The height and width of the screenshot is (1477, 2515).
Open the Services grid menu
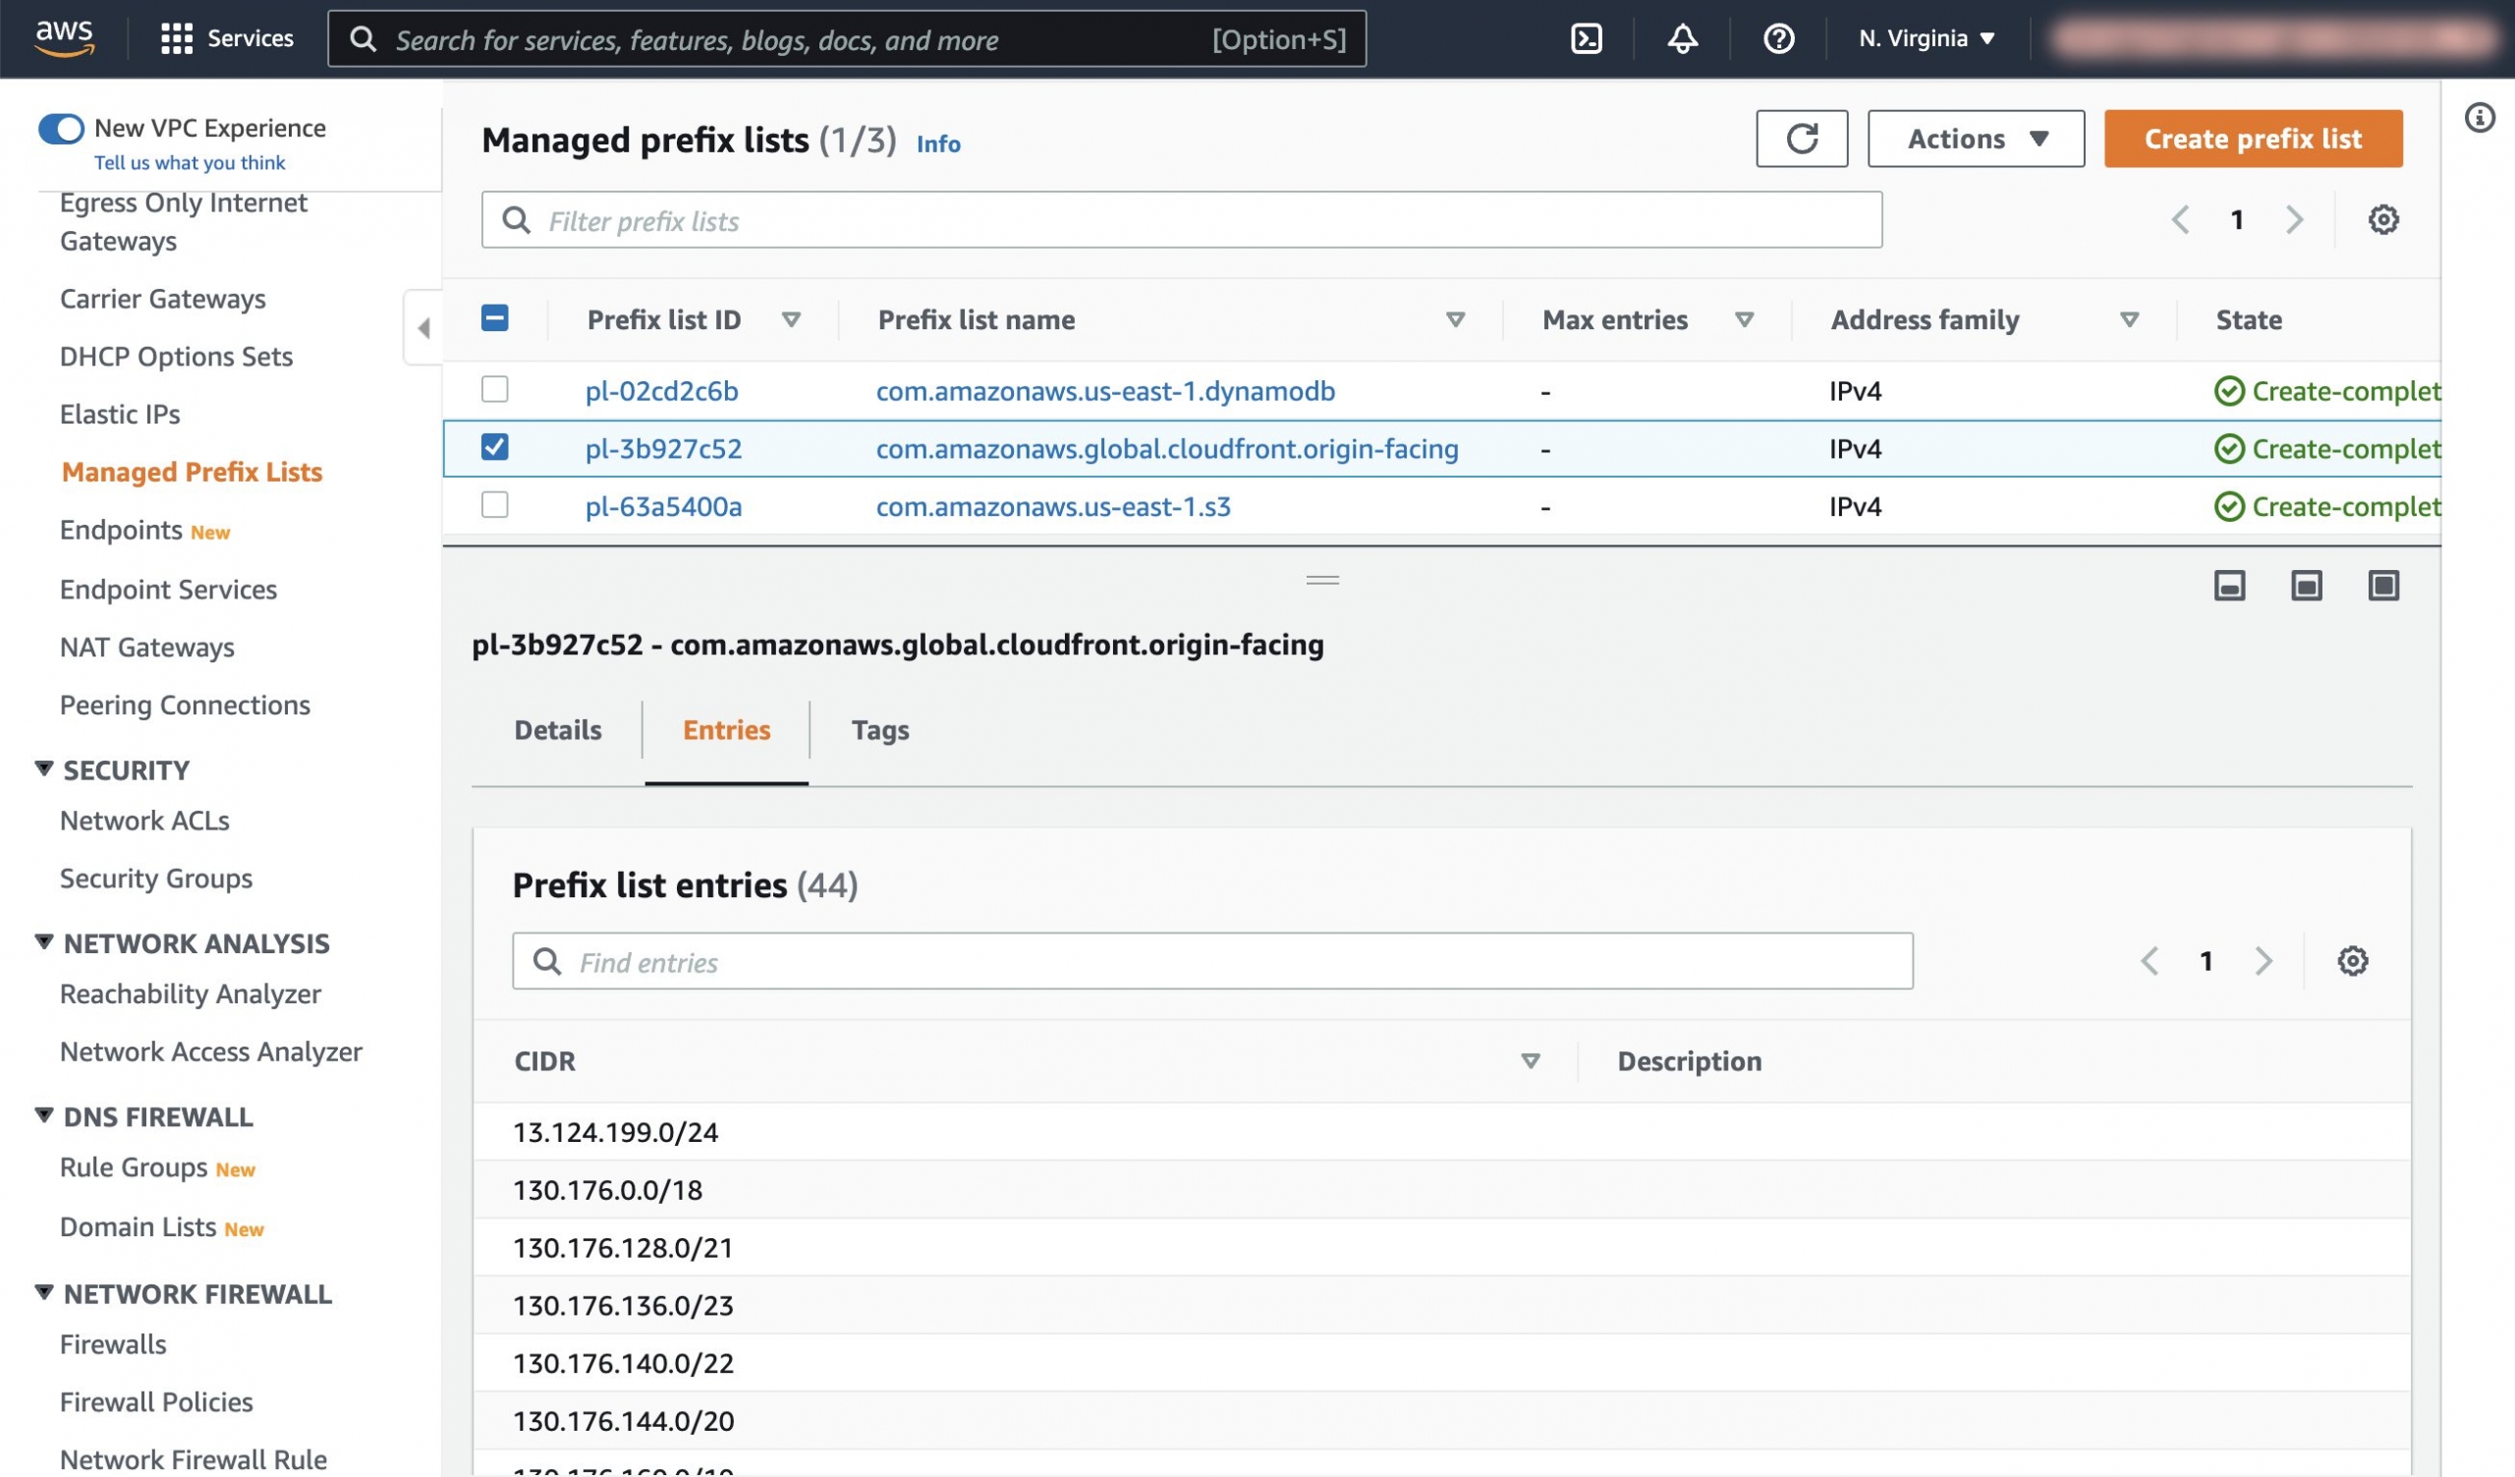click(227, 38)
